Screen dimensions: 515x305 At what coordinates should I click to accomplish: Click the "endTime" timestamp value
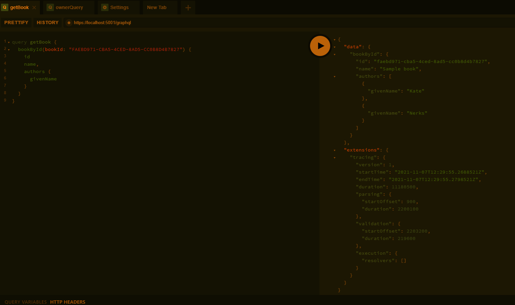(x=434, y=179)
